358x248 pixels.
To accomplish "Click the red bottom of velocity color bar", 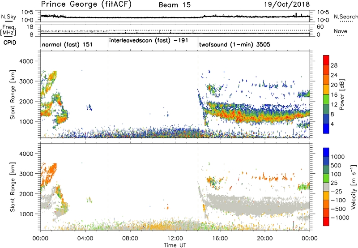I will pos(326,222).
